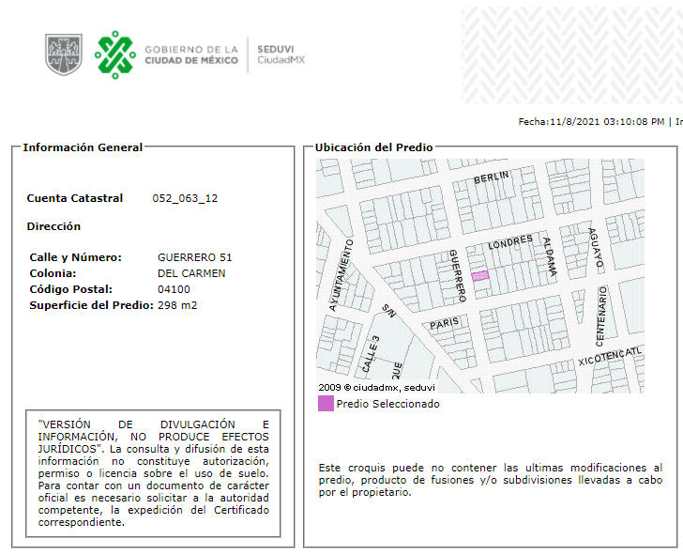Click the Colonia label

click(53, 273)
